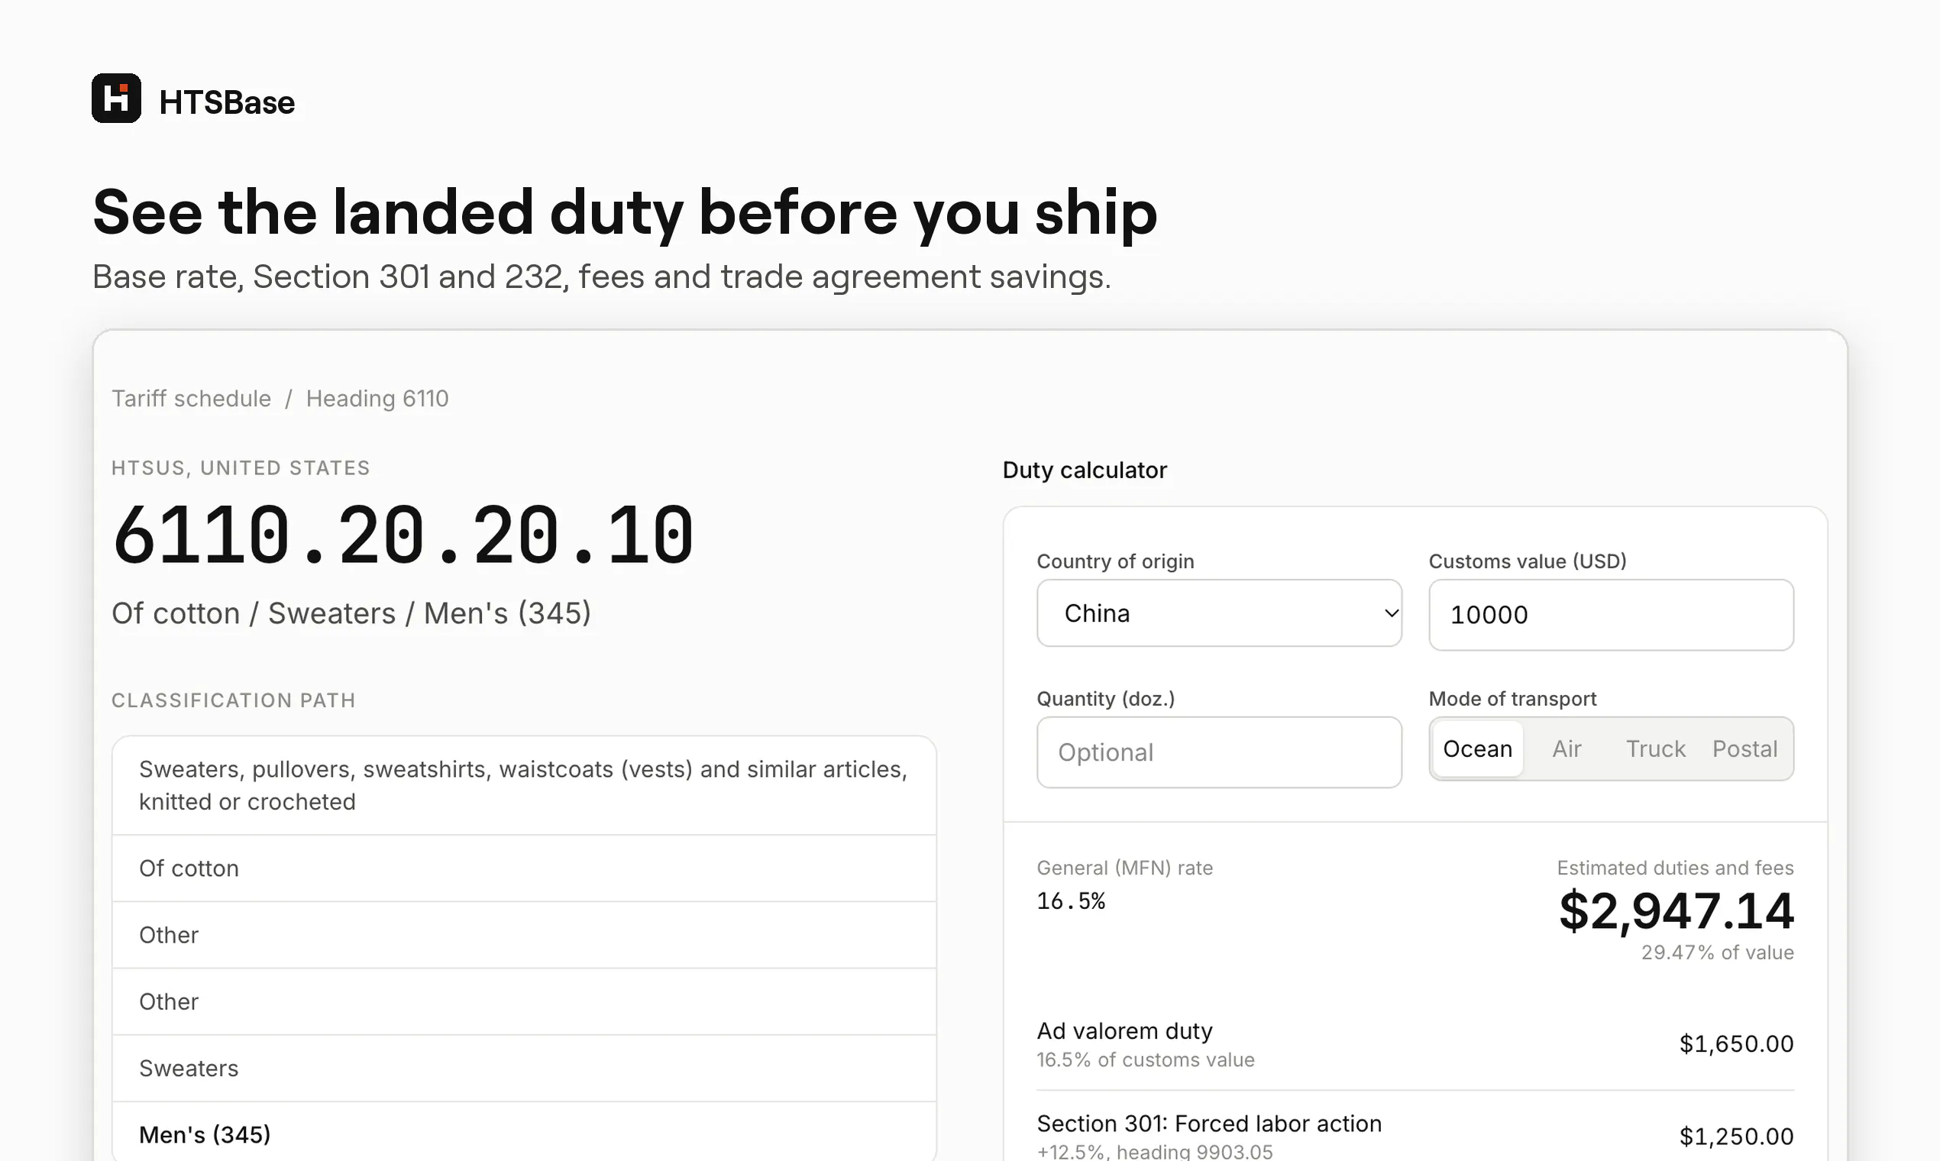Go to Heading 6110 breadcrumb

pyautogui.click(x=377, y=398)
